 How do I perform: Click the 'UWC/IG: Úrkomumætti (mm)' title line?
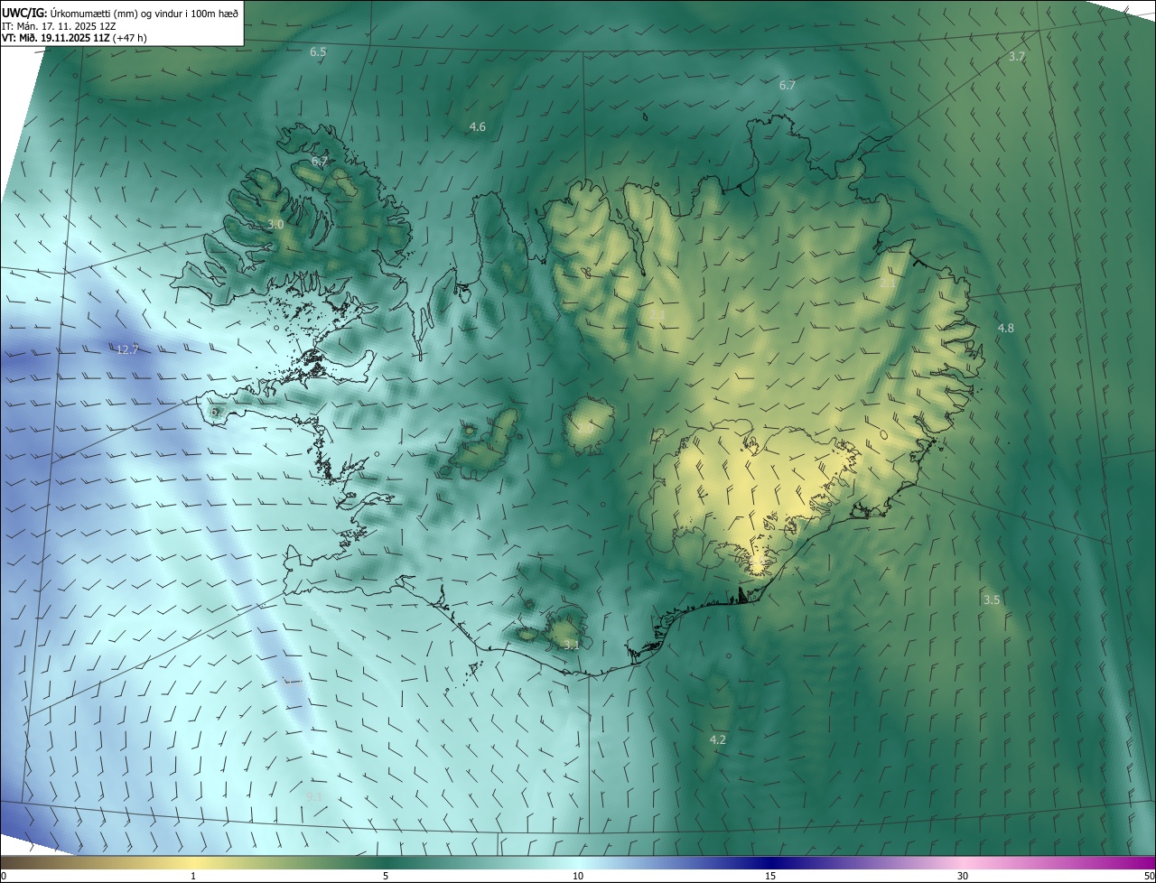pos(120,13)
